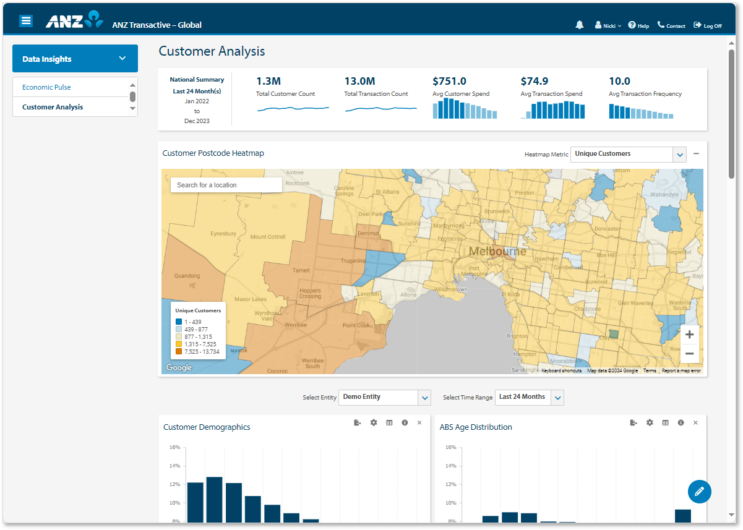743x530 pixels.
Task: Select Customer Analysis in the sidebar
Action: (x=53, y=106)
